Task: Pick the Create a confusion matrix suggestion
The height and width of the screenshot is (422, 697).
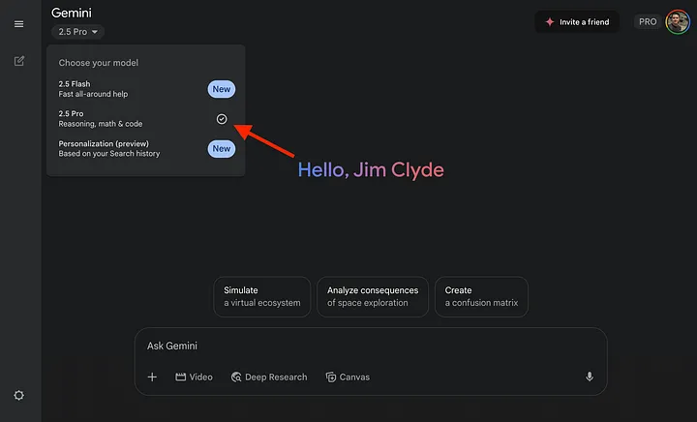Action: click(481, 296)
